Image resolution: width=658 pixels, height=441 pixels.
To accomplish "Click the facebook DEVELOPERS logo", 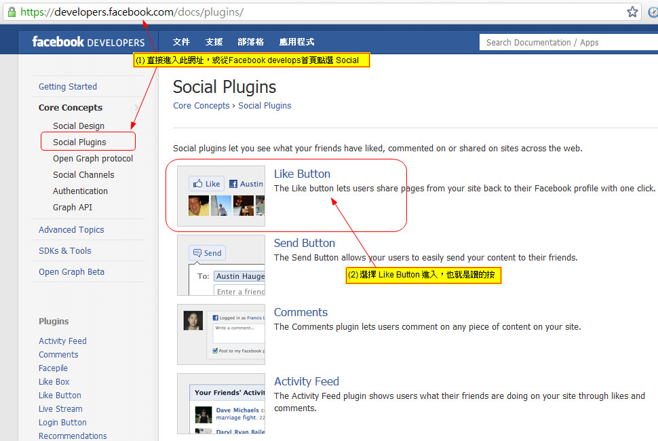I will (88, 42).
